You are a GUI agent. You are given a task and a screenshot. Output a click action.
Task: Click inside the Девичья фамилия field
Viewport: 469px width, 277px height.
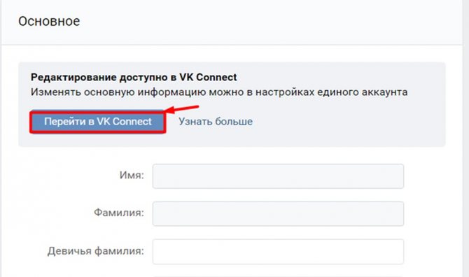coord(278,251)
